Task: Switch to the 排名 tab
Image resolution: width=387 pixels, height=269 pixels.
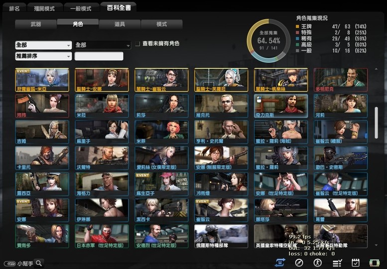Action: click(14, 8)
